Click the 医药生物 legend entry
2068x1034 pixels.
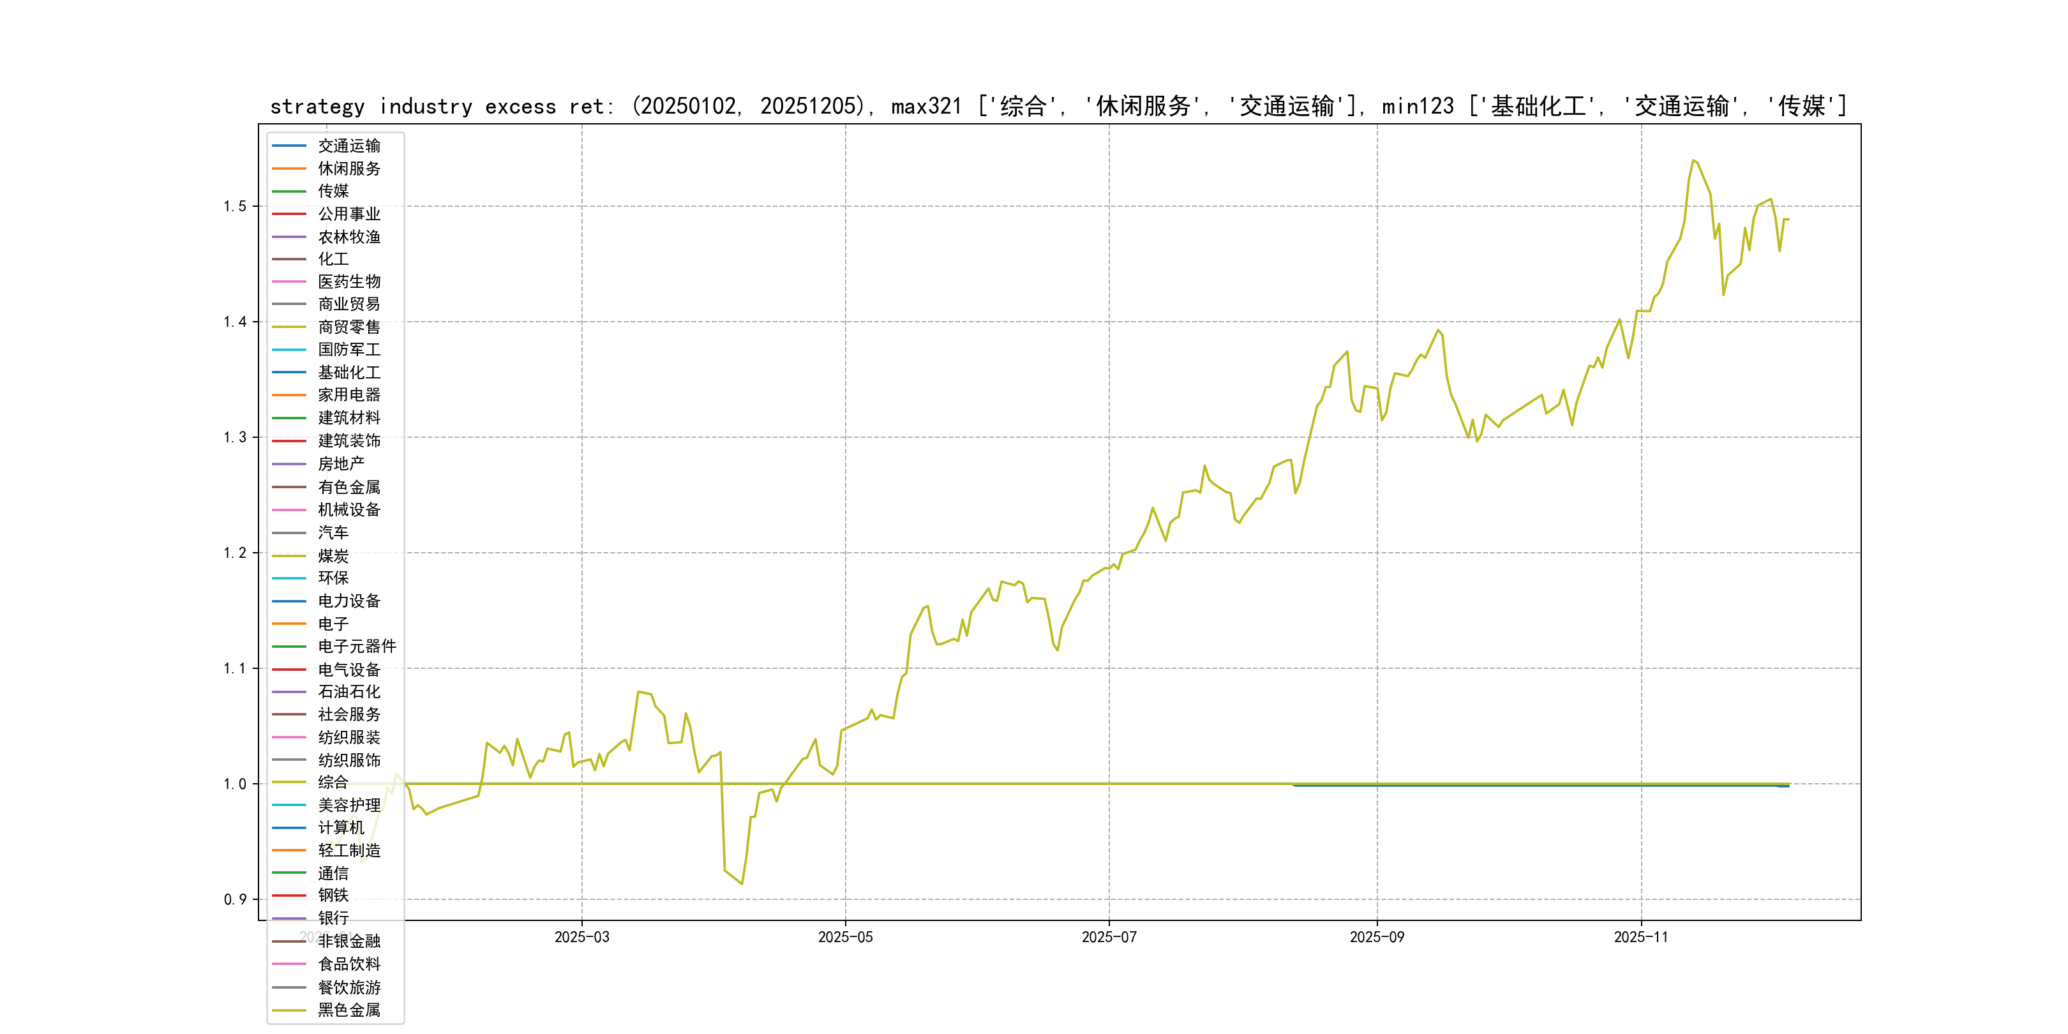coord(348,281)
